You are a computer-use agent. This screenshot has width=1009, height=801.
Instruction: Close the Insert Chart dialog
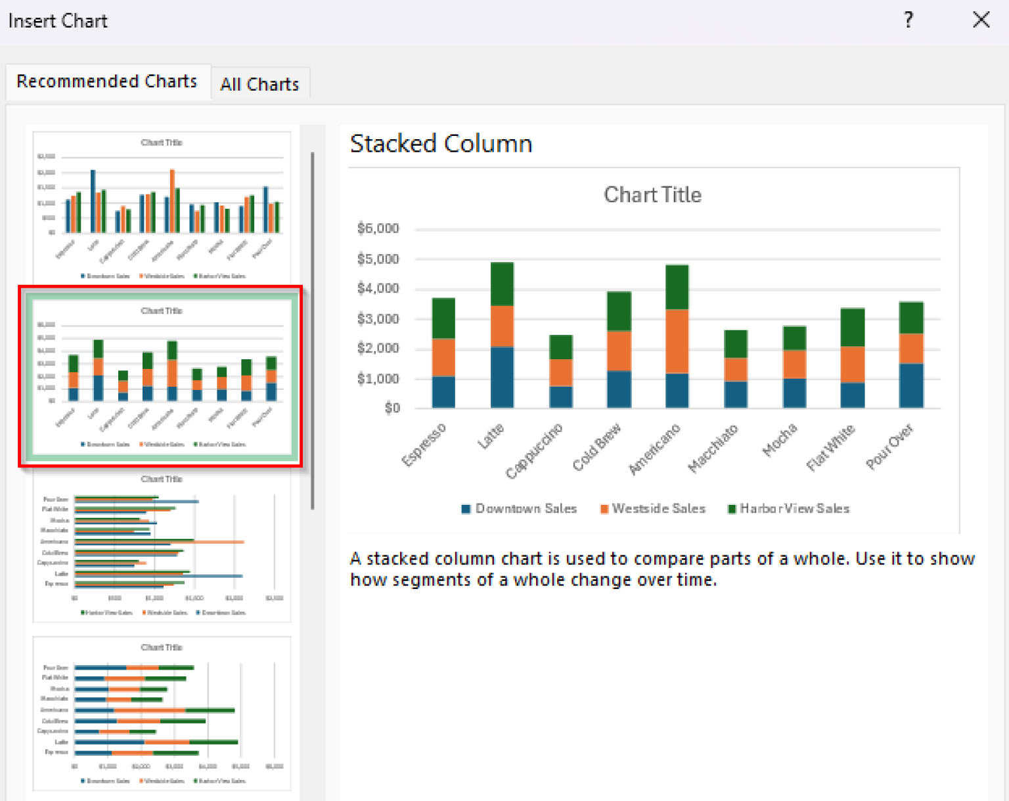[981, 20]
